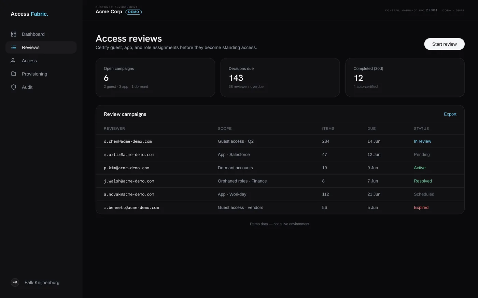Click the Provisioning folder icon in sidebar
Viewport: 478px width, 298px height.
coord(14,74)
